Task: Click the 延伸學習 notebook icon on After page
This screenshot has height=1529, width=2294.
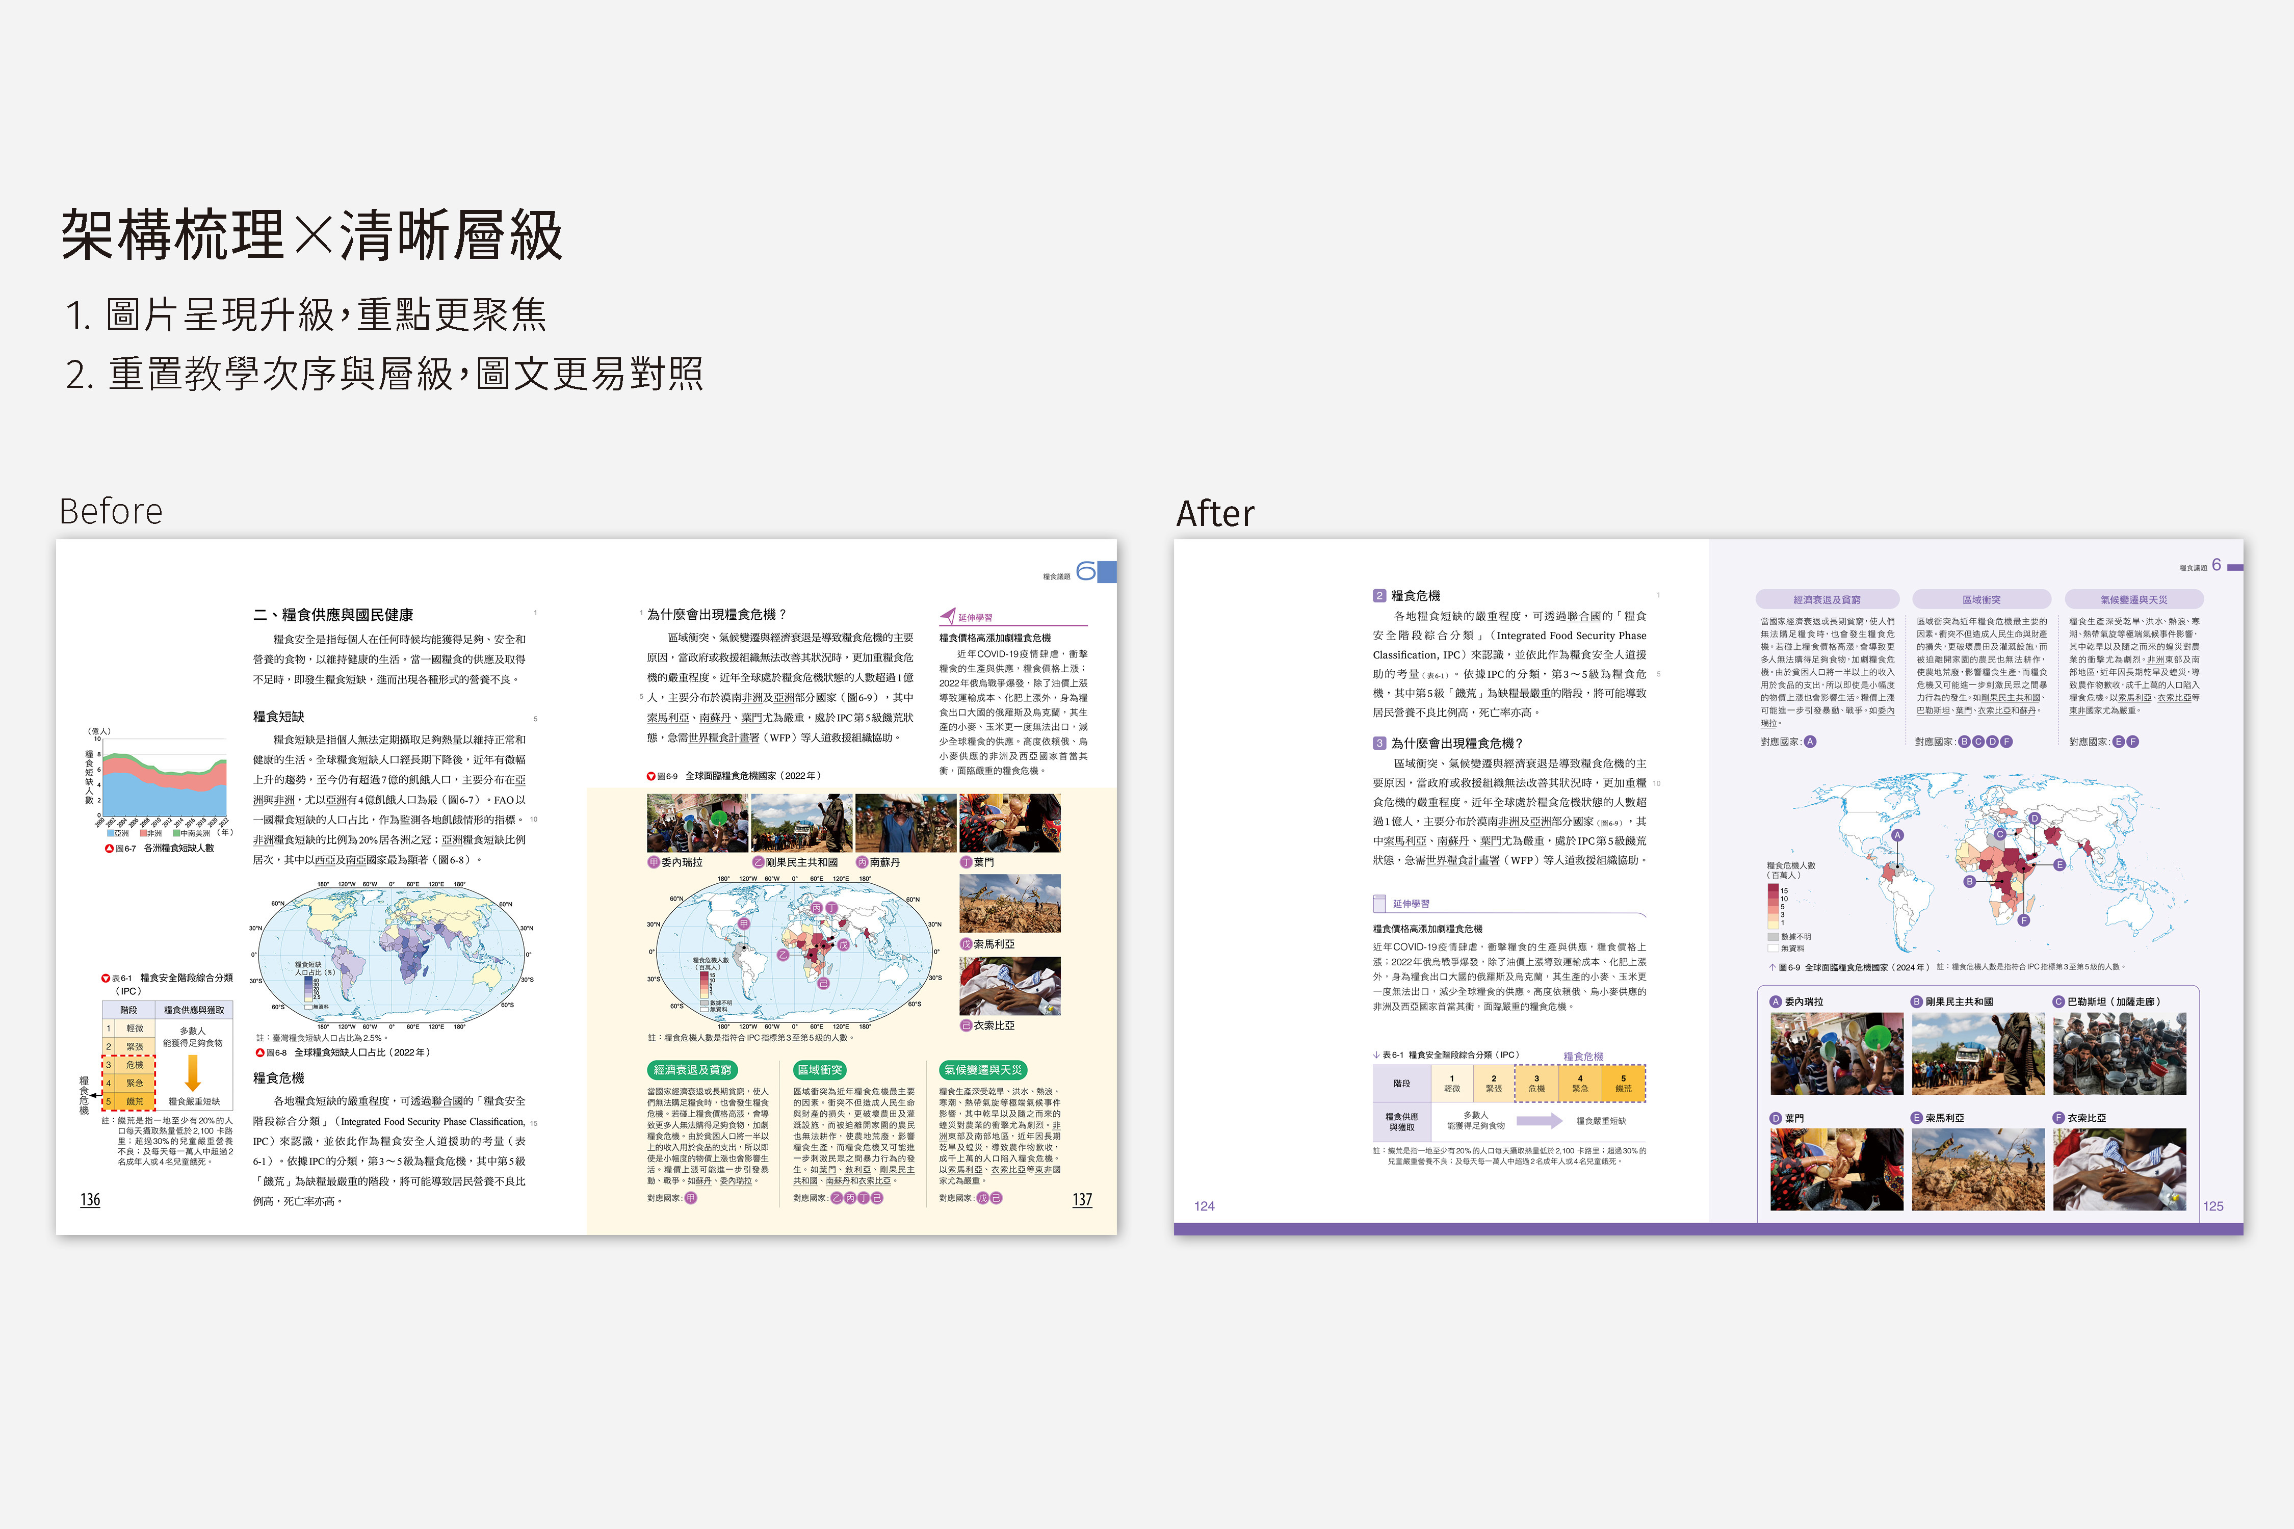Action: click(1379, 903)
